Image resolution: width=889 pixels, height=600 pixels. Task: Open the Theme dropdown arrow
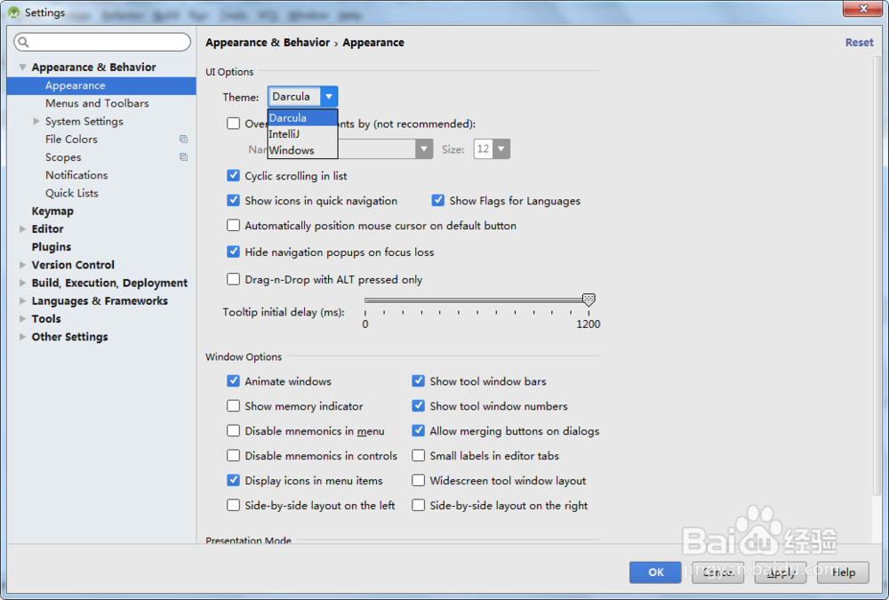[x=329, y=97]
